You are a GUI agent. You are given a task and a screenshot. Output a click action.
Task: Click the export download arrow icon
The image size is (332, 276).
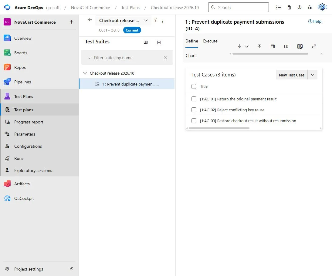239,46
